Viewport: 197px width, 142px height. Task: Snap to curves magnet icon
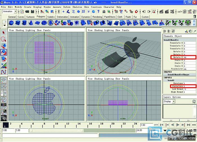tap(121, 12)
